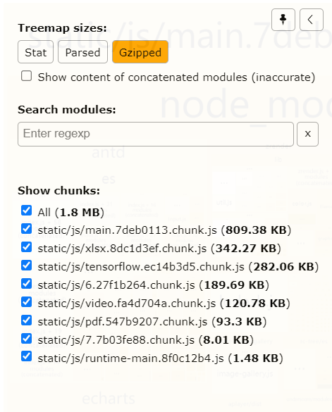The width and height of the screenshot is (332, 412).
Task: Toggle the main.7deb0113.chunk.js checkbox
Action: point(27,229)
